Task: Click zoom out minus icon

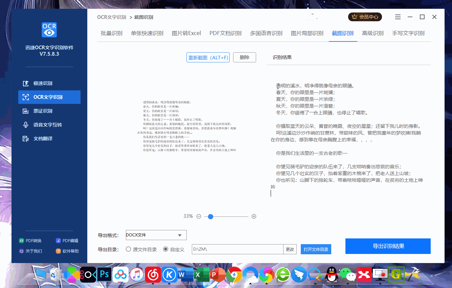Action: (x=199, y=217)
